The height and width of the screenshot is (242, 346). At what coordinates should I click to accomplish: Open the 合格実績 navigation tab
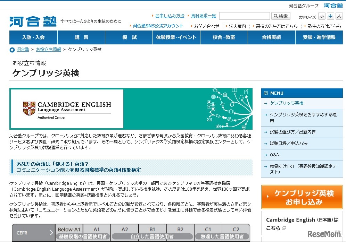271,37
